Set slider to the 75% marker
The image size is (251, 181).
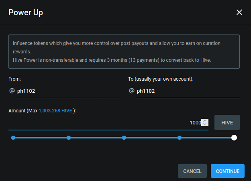pos(180,138)
